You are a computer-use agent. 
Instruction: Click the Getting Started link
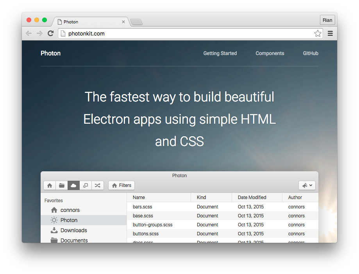[220, 53]
